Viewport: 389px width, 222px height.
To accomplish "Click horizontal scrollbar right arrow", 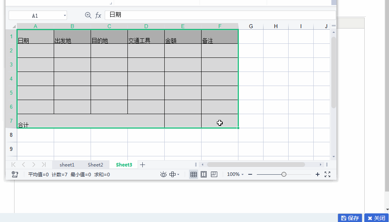I will tap(320, 165).
